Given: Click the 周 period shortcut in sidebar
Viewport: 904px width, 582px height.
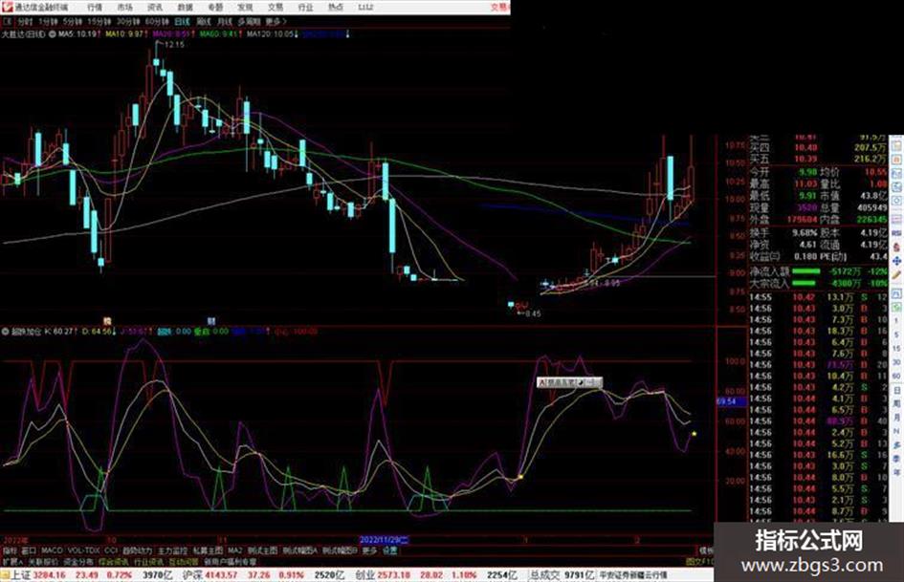Looking at the screenshot, I should pyautogui.click(x=897, y=404).
